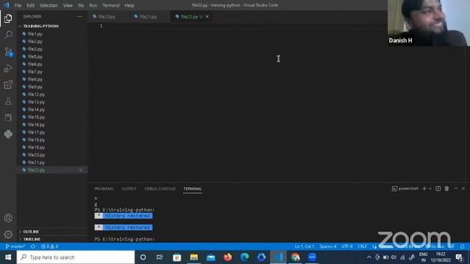Open Run and Debug view
470x264 pixels.
click(8, 68)
